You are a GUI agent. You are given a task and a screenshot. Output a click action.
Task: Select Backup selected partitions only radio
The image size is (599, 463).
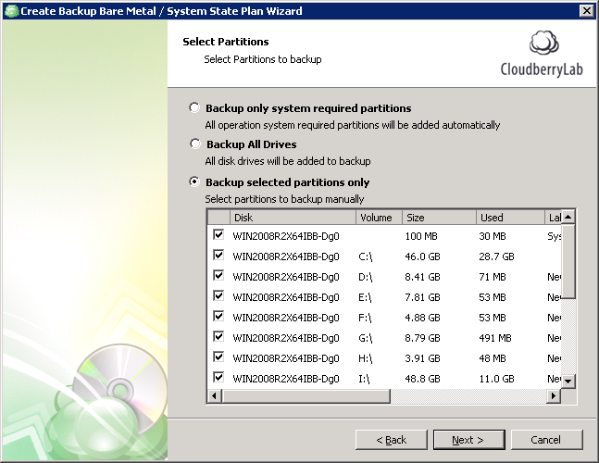pyautogui.click(x=194, y=181)
